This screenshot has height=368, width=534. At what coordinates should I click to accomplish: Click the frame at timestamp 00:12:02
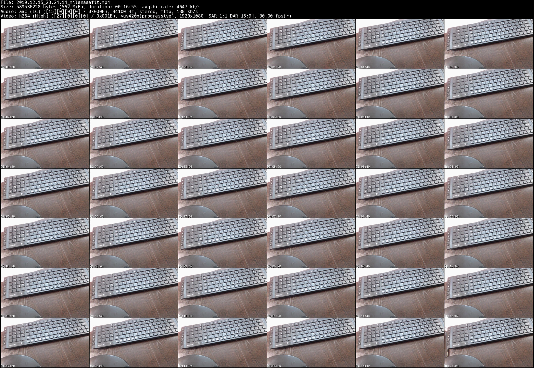coord(489,293)
